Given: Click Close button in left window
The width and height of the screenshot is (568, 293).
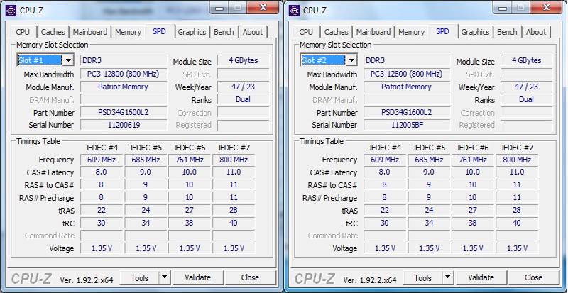Looking at the screenshot, I should (x=250, y=277).
